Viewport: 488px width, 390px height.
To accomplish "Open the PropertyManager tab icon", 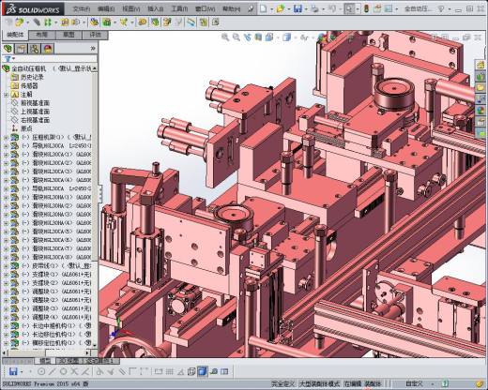I will click(x=21, y=49).
